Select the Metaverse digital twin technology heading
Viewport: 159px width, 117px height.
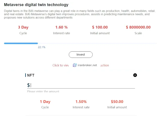pos(36,5)
